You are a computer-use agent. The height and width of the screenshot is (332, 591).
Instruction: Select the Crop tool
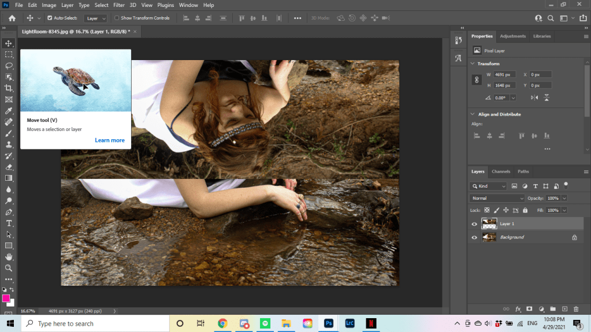(9, 88)
